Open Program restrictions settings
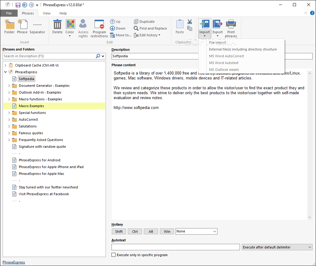 (99, 29)
